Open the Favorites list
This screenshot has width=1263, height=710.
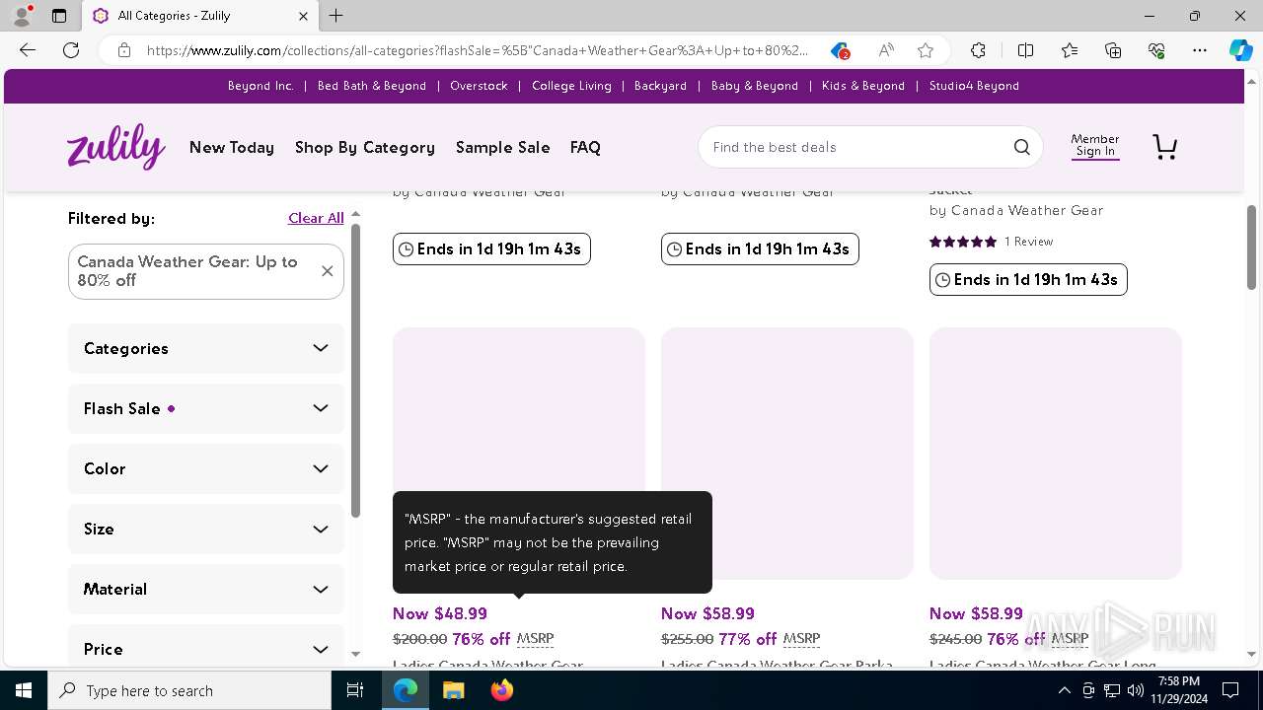[1070, 50]
